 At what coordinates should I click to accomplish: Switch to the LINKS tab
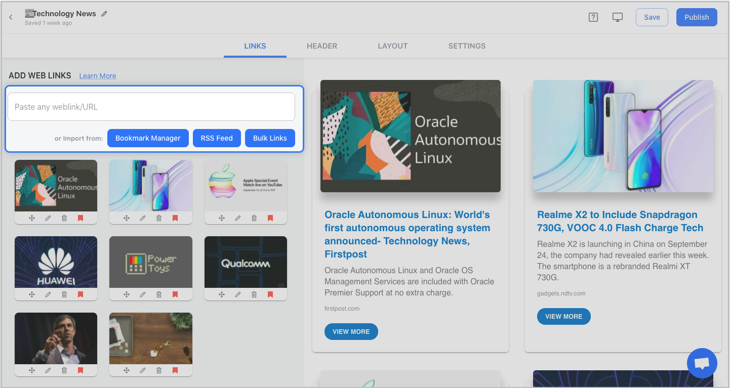[x=255, y=46]
